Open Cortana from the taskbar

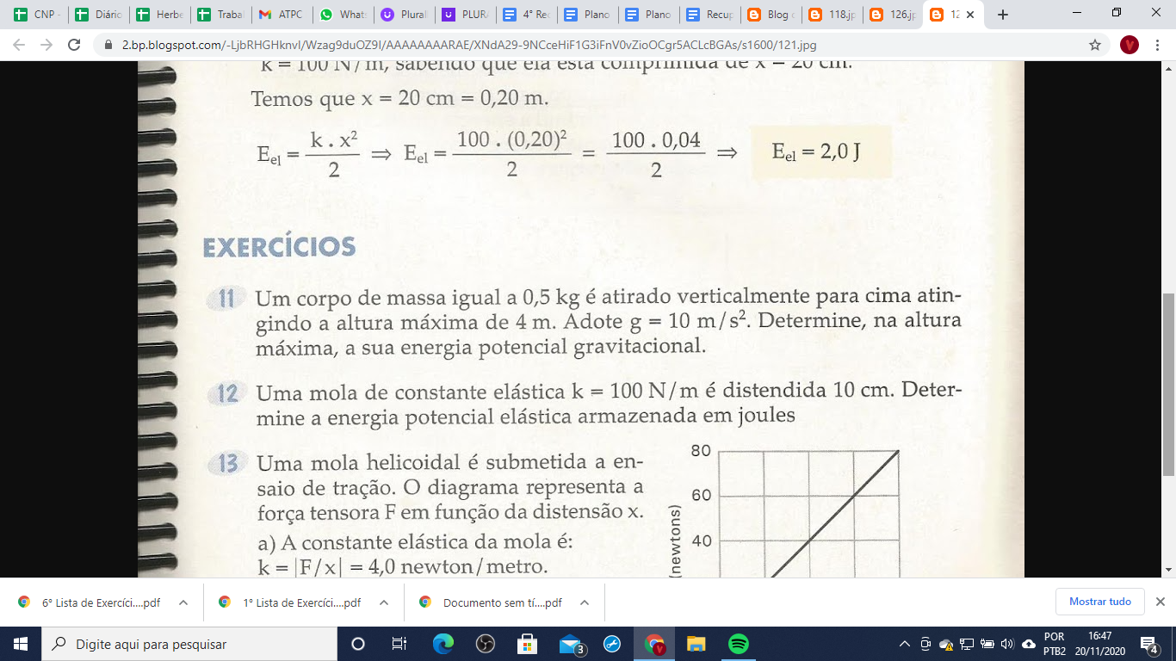pyautogui.click(x=358, y=644)
